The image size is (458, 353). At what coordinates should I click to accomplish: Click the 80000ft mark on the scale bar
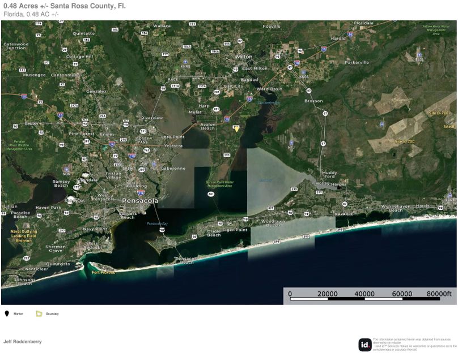point(438,294)
